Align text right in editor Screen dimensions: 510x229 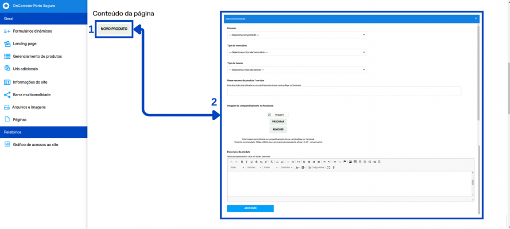(314, 162)
